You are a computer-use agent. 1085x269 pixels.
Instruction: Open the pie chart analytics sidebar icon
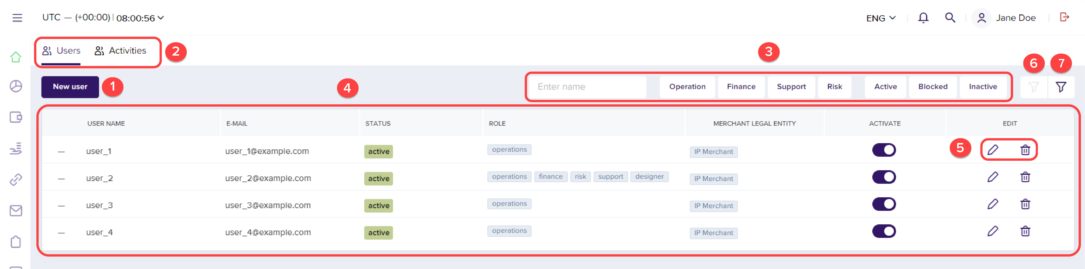click(16, 86)
